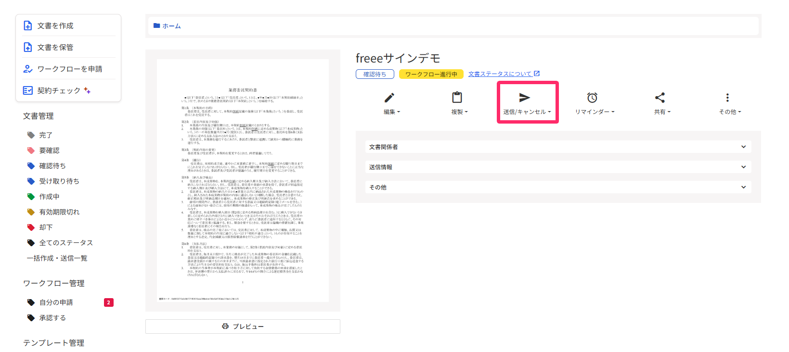Screen dimensions: 789x352
Task: Go to 全てのステータス document list
Action: pos(66,243)
